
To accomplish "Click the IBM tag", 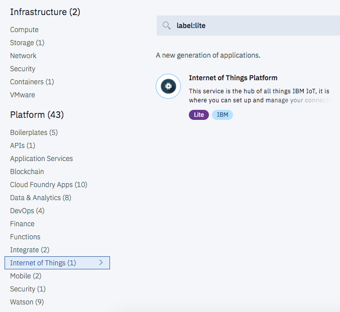I will tap(222, 115).
